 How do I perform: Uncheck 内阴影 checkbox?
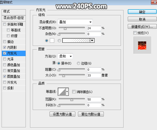point(4,47)
